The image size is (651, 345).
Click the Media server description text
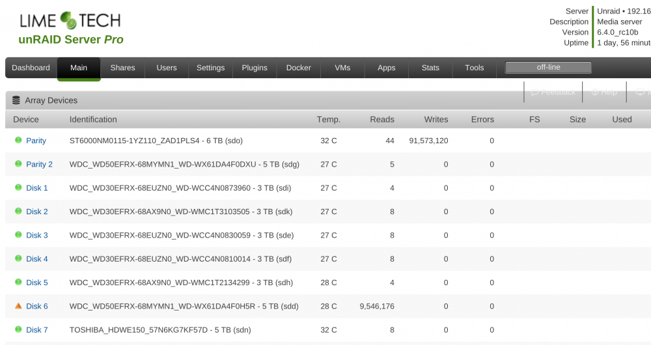pos(620,21)
